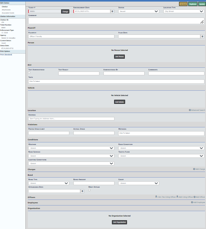Click the Advanced Search plus icon

[x=190, y=110]
